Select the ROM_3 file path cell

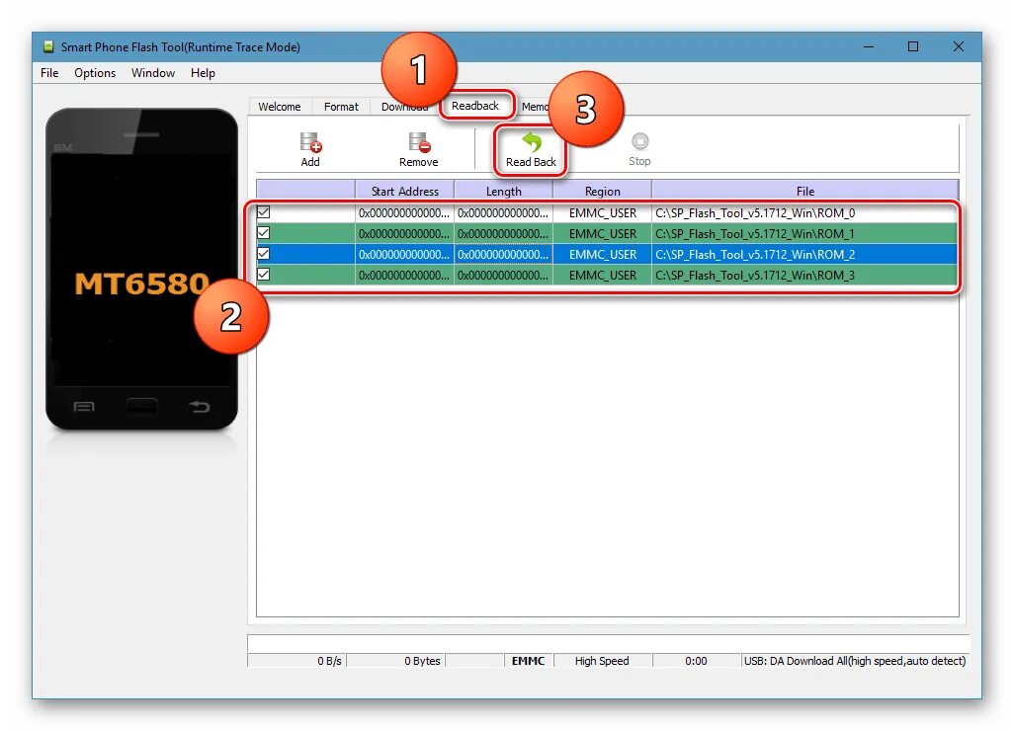pyautogui.click(x=804, y=275)
